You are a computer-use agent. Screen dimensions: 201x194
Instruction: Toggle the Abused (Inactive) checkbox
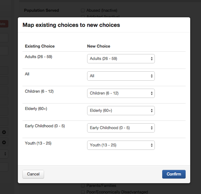[x=83, y=11]
